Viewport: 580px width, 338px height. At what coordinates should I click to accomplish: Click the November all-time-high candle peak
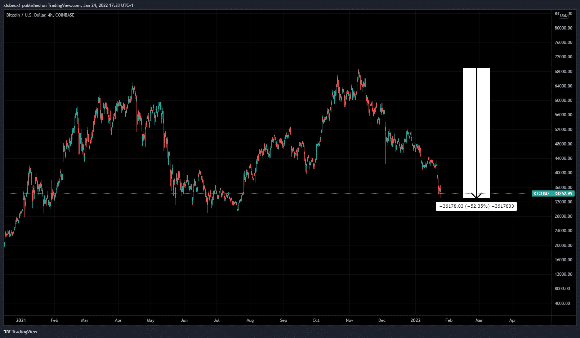[359, 69]
